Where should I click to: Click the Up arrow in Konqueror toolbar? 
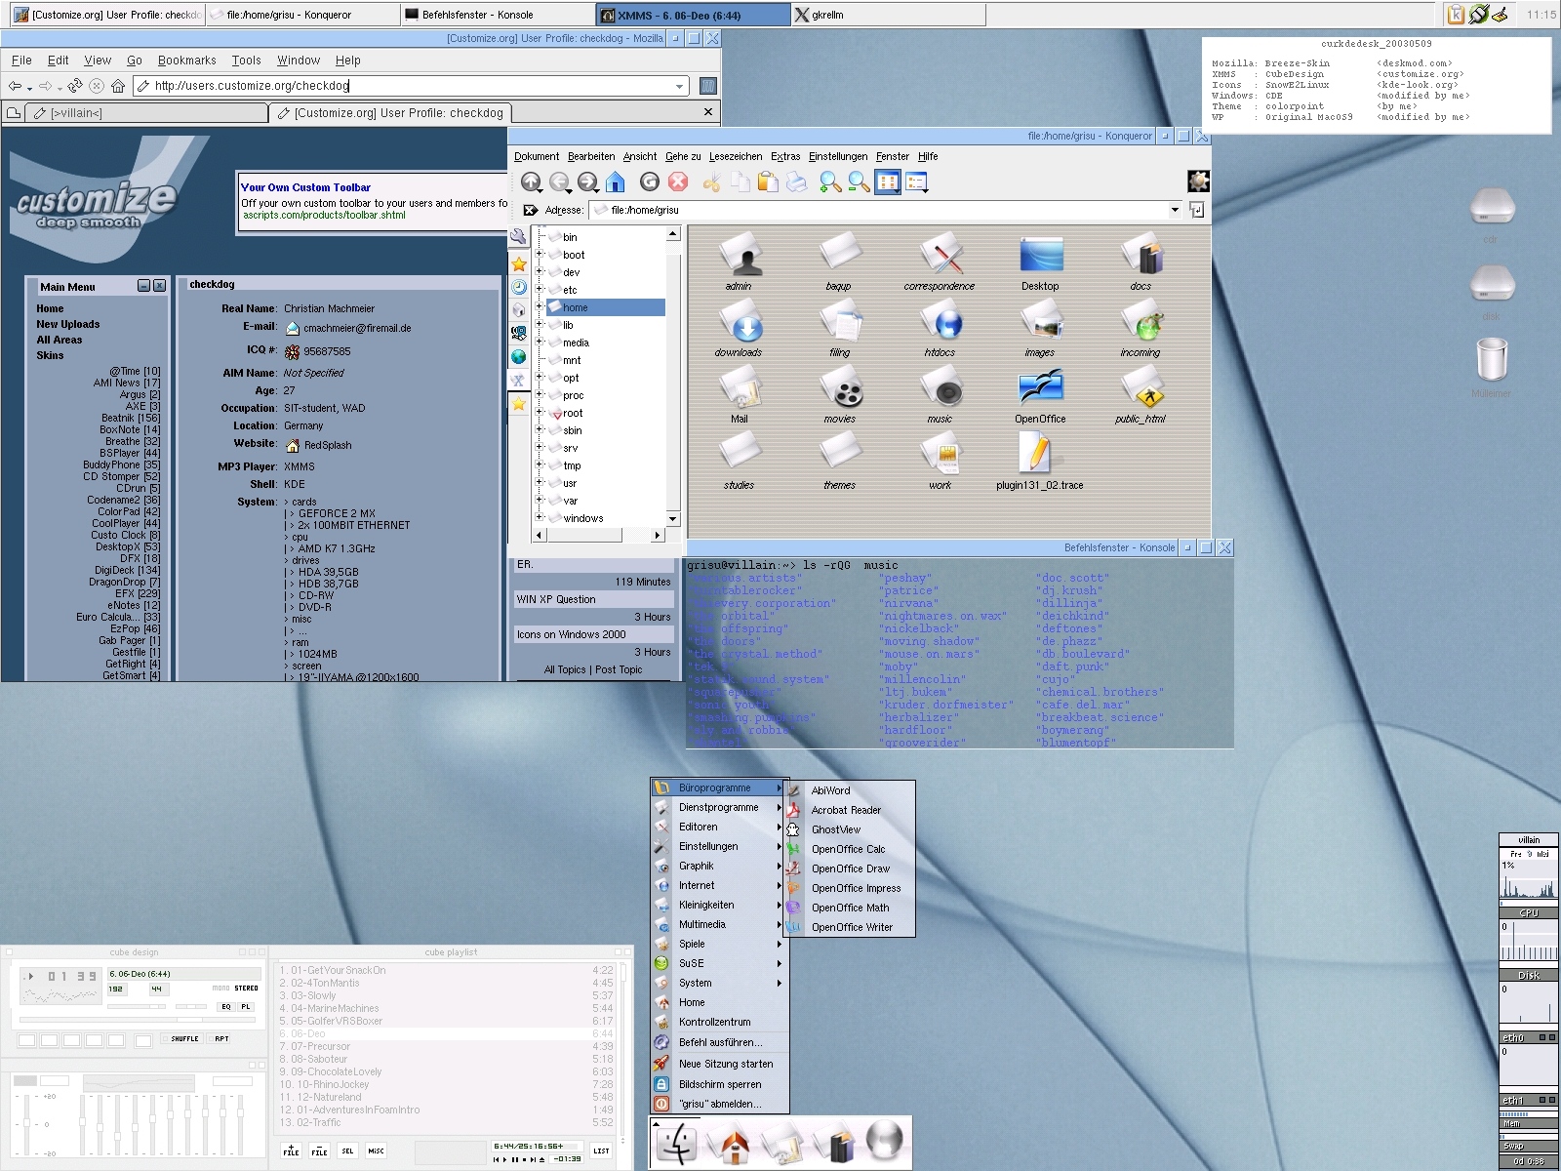(531, 182)
